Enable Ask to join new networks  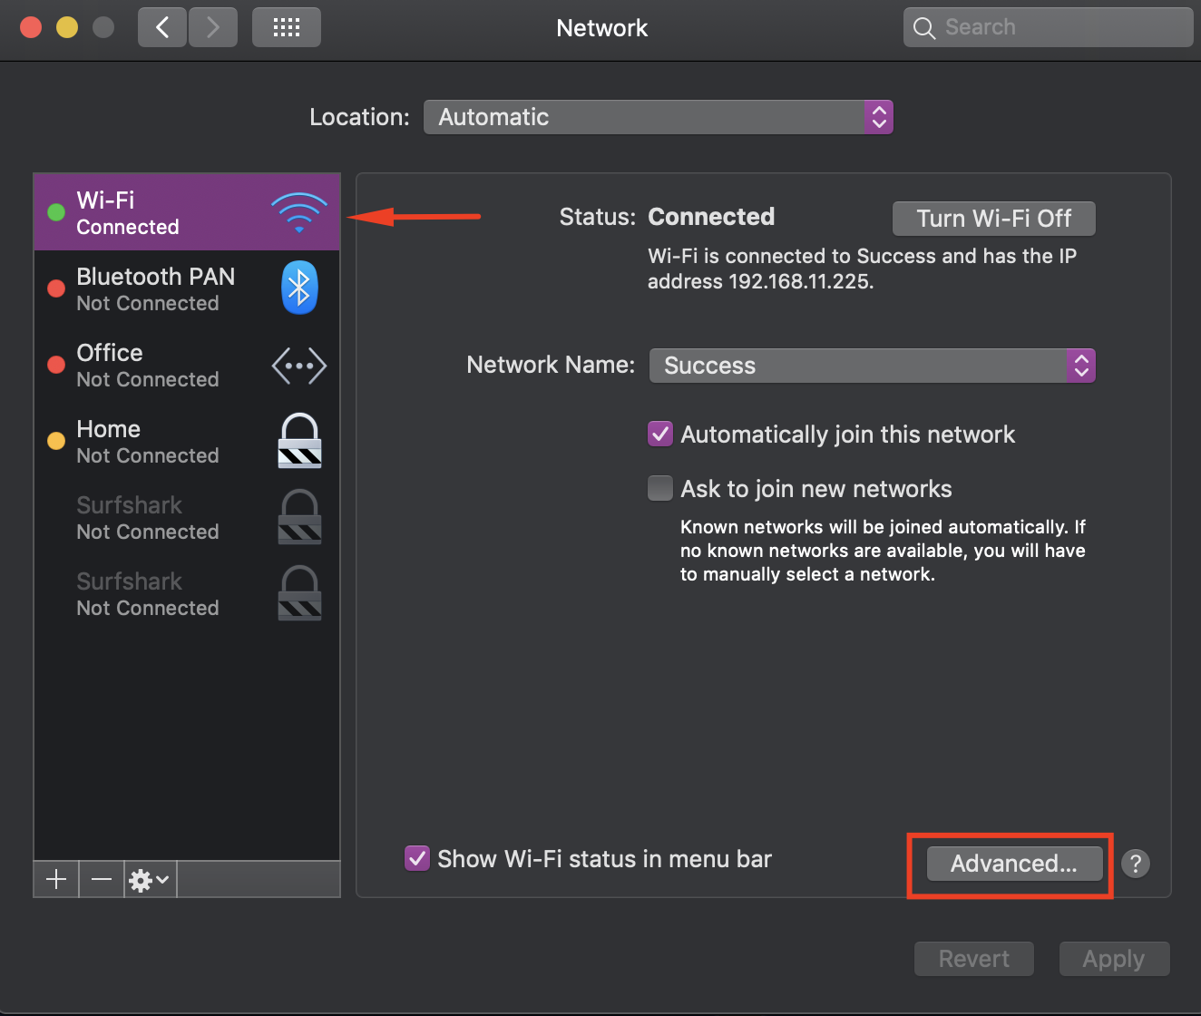click(660, 488)
